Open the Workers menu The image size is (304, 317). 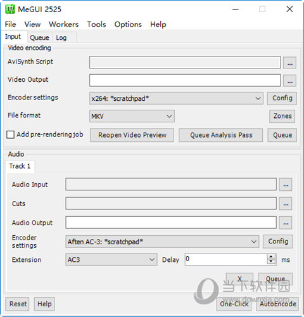tap(64, 24)
